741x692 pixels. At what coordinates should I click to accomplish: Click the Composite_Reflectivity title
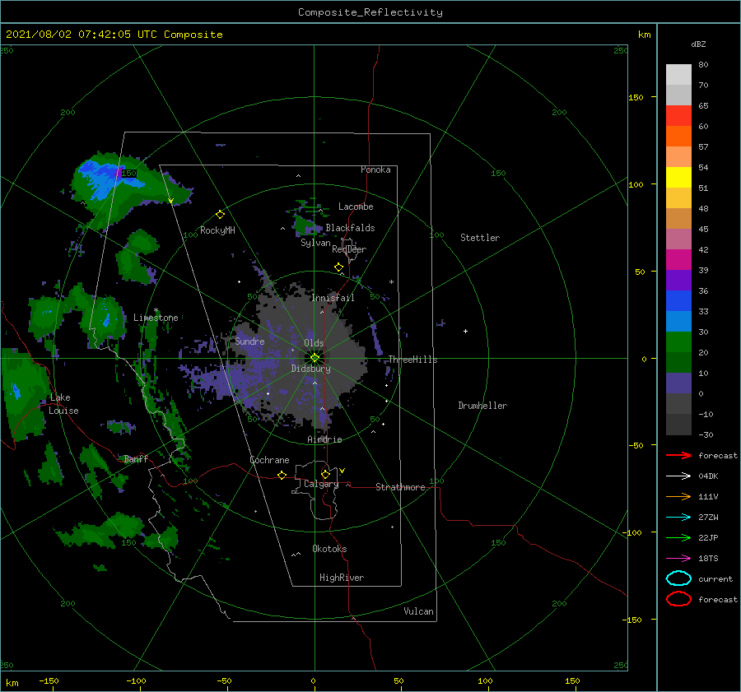coord(370,12)
